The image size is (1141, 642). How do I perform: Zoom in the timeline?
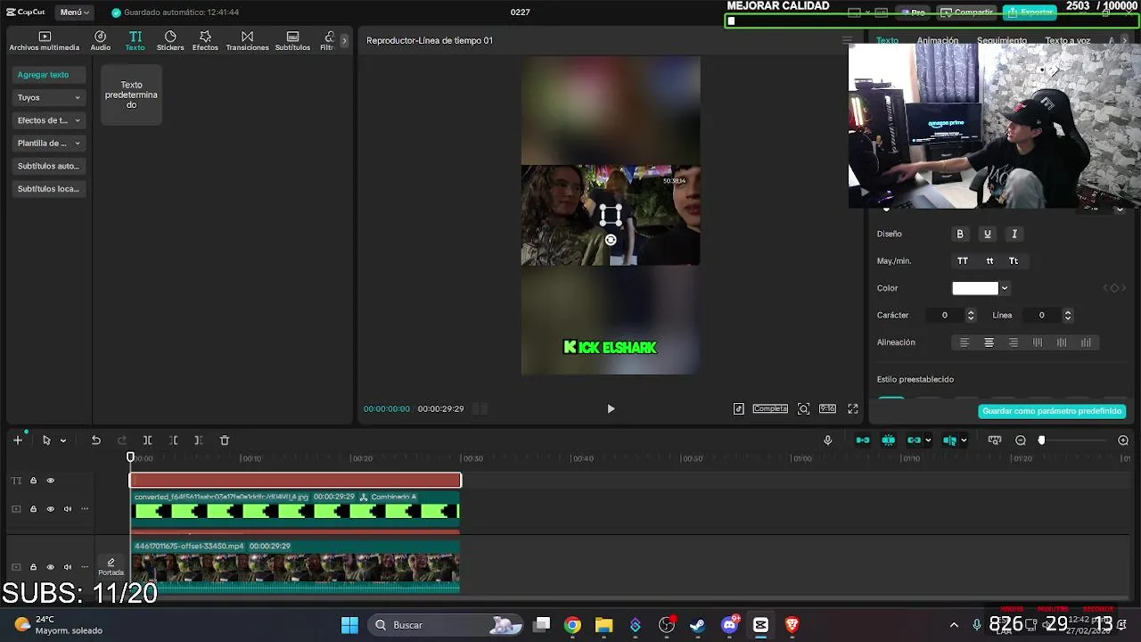(x=1123, y=440)
